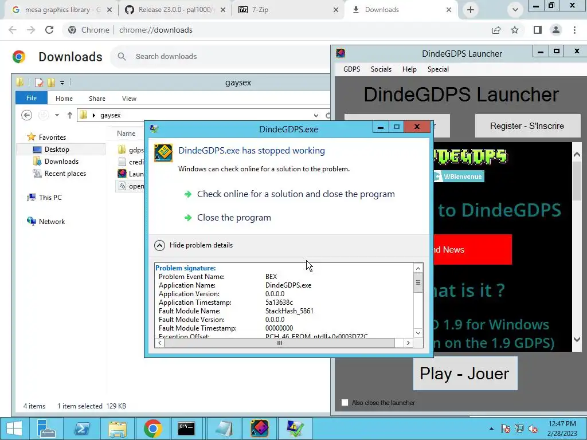
Task: Click Register - S'Inscrire button
Action: tap(527, 125)
